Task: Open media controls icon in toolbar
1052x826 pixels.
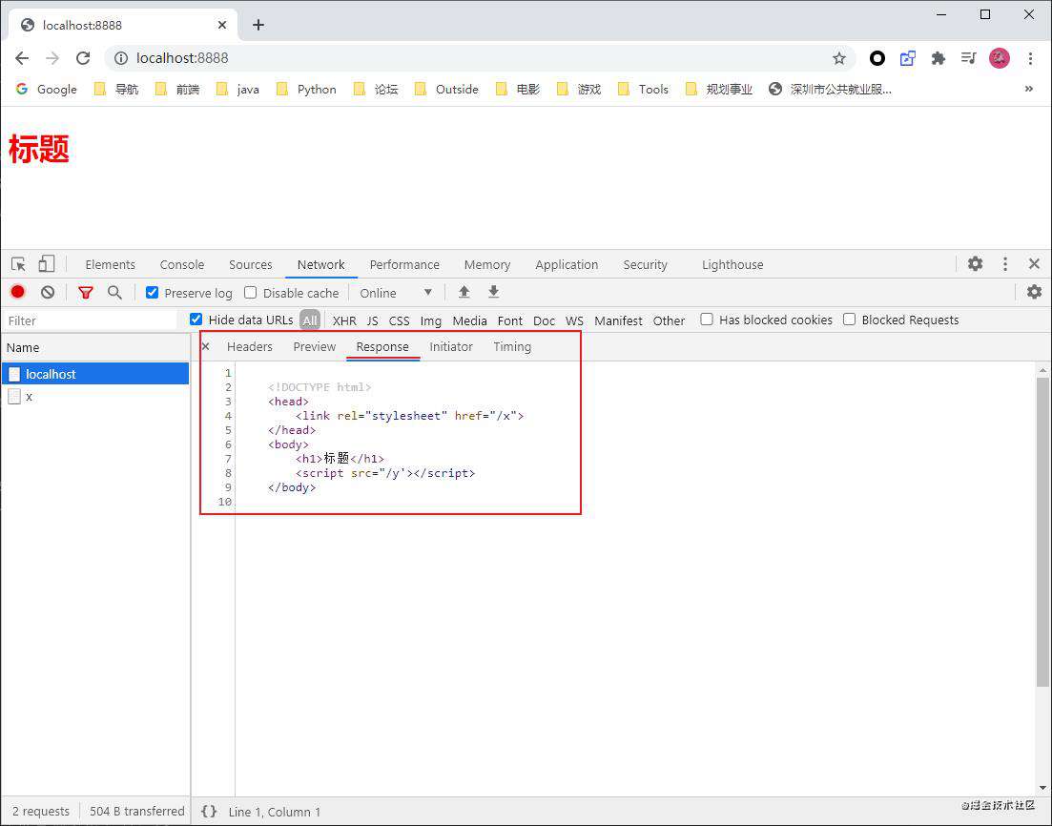Action: pyautogui.click(x=968, y=58)
